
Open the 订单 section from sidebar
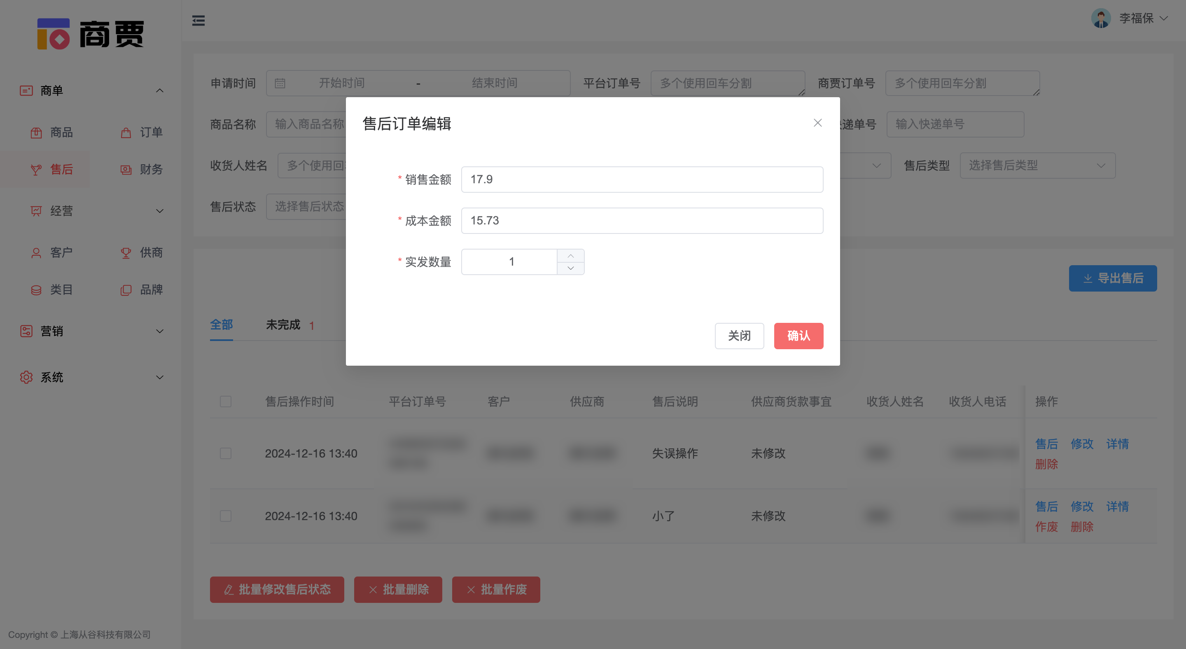pyautogui.click(x=126, y=132)
